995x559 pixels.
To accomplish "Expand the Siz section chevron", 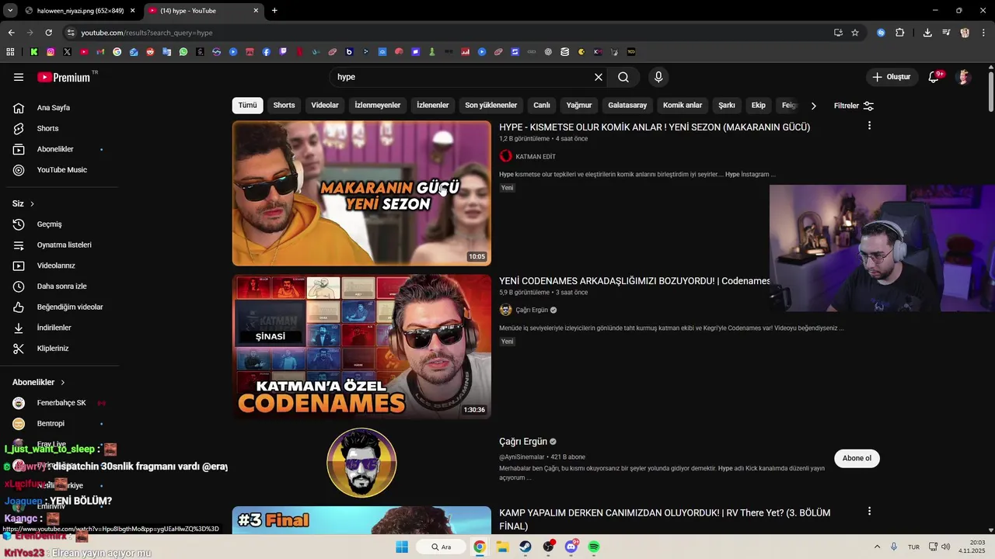I will [x=32, y=203].
